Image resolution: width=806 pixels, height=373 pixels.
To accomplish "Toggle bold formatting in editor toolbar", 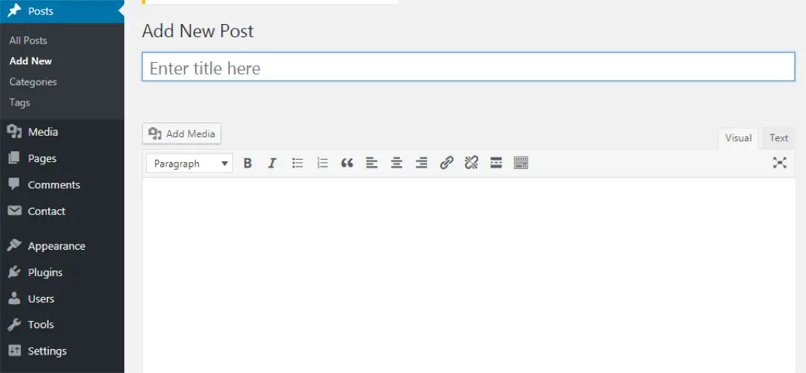I will 247,163.
